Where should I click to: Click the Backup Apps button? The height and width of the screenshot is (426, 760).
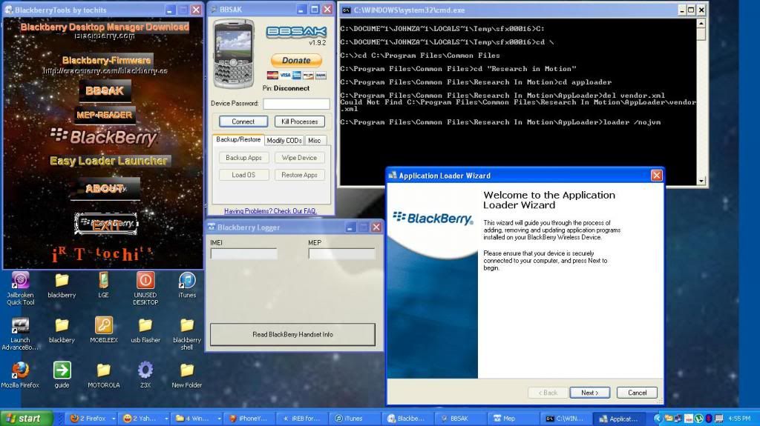point(243,158)
